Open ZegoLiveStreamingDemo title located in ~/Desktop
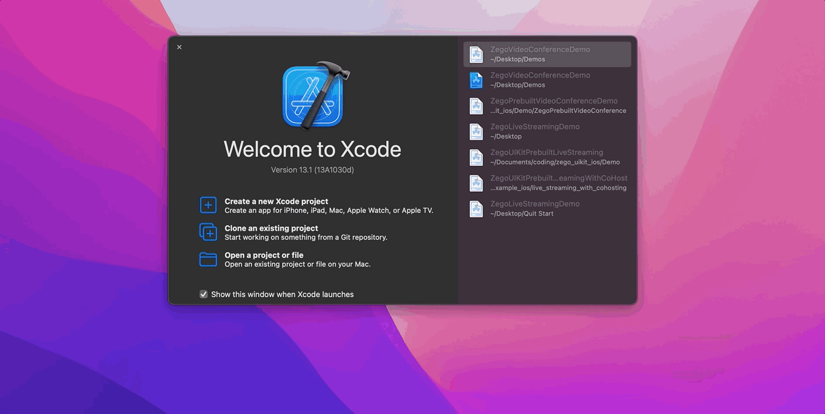Screen dimensions: 825x414 [535, 127]
